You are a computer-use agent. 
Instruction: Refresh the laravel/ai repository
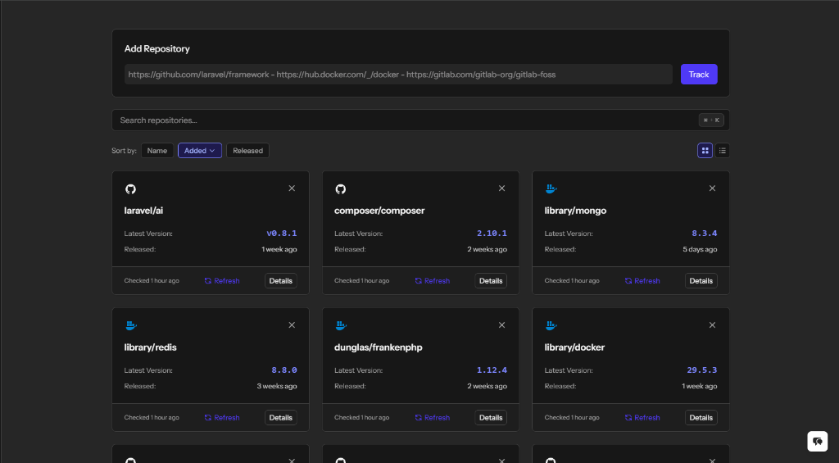(222, 280)
